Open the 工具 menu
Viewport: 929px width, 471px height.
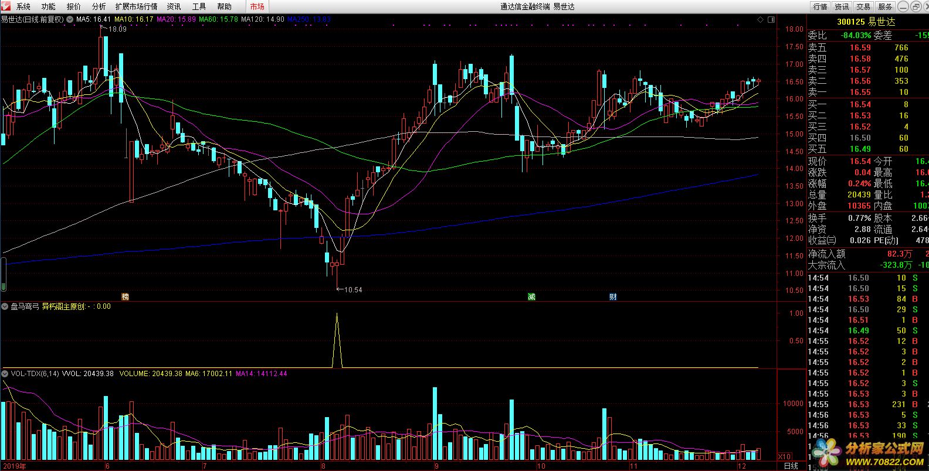[199, 6]
